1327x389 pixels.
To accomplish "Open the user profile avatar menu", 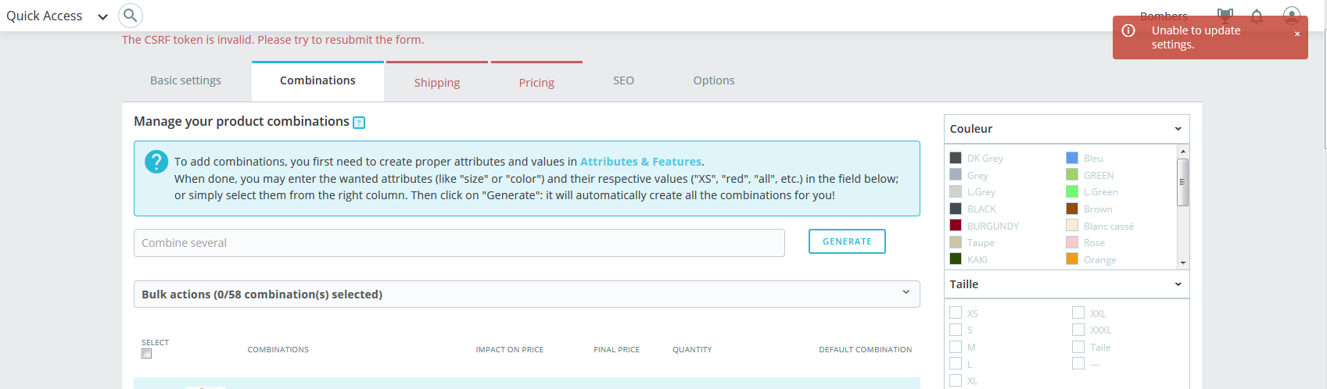I will 1291,16.
